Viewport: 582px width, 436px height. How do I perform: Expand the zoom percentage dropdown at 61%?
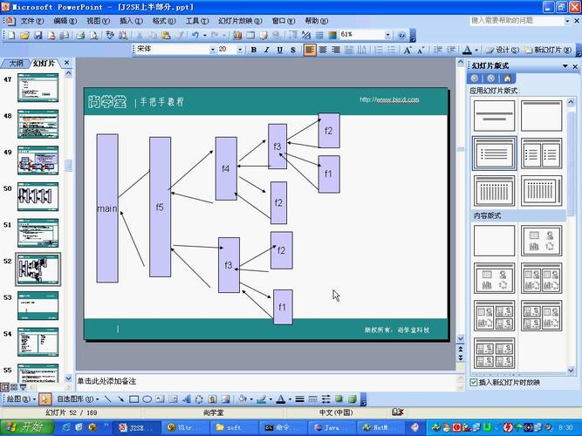click(388, 36)
